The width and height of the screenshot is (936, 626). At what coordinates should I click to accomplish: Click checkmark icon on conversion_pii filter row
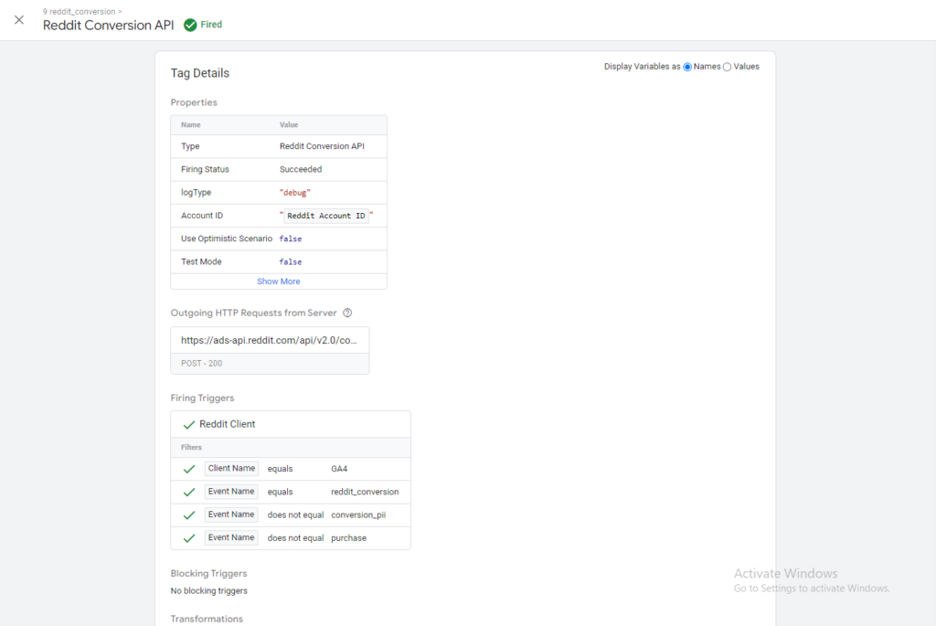[189, 515]
